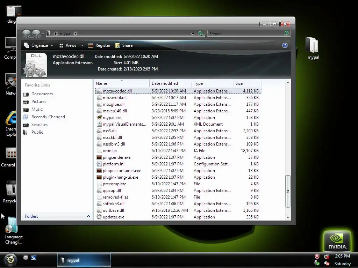Select the nss3.dll file icon
Screen dimensions: 358x268
point(99,131)
